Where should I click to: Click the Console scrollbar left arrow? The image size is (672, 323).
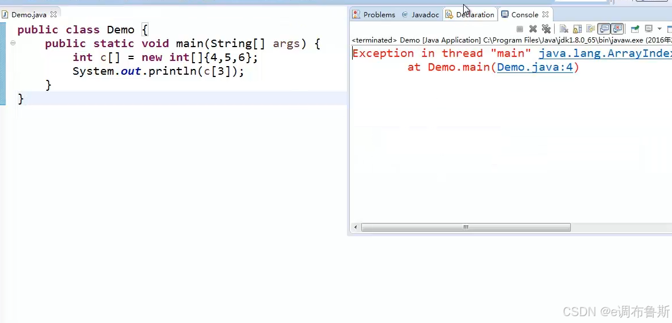(356, 228)
